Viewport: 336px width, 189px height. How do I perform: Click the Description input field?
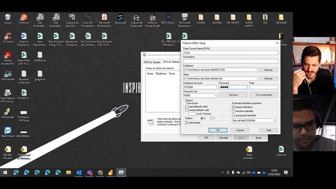[x=230, y=61]
